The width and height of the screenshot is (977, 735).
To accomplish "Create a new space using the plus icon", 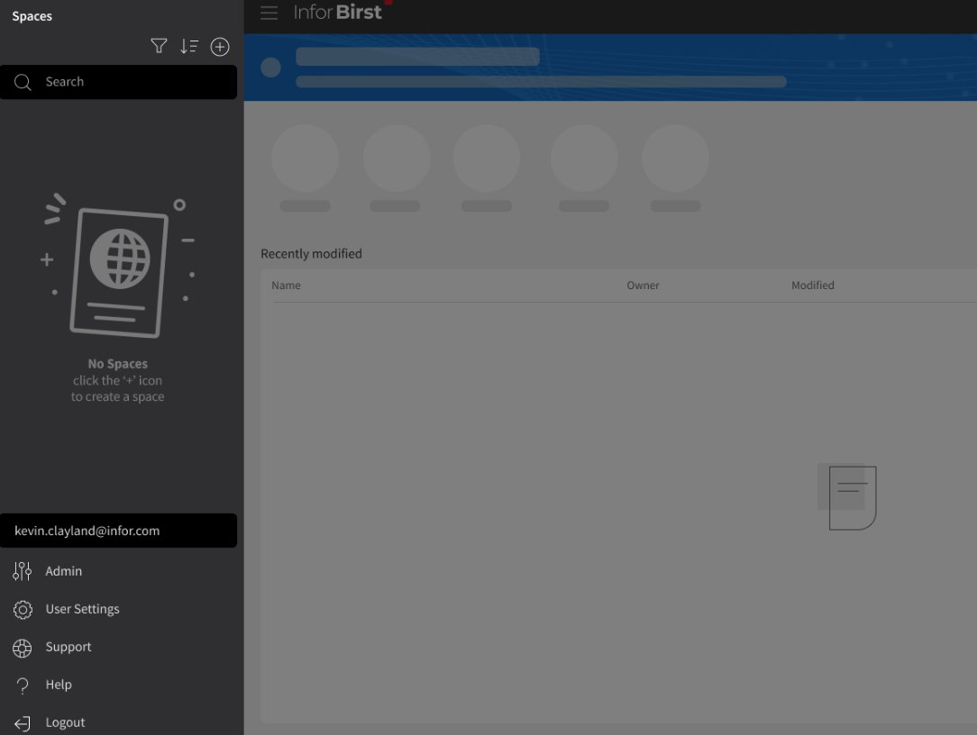I will point(220,46).
